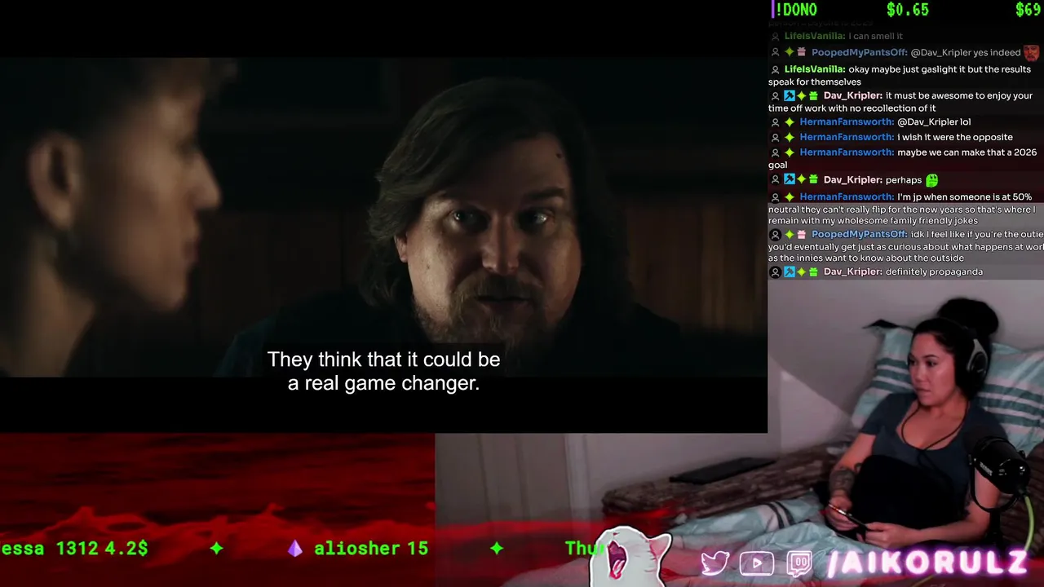Image resolution: width=1044 pixels, height=587 pixels.
Task: Click the profile icon beside 'I can smell it'
Action: point(776,37)
